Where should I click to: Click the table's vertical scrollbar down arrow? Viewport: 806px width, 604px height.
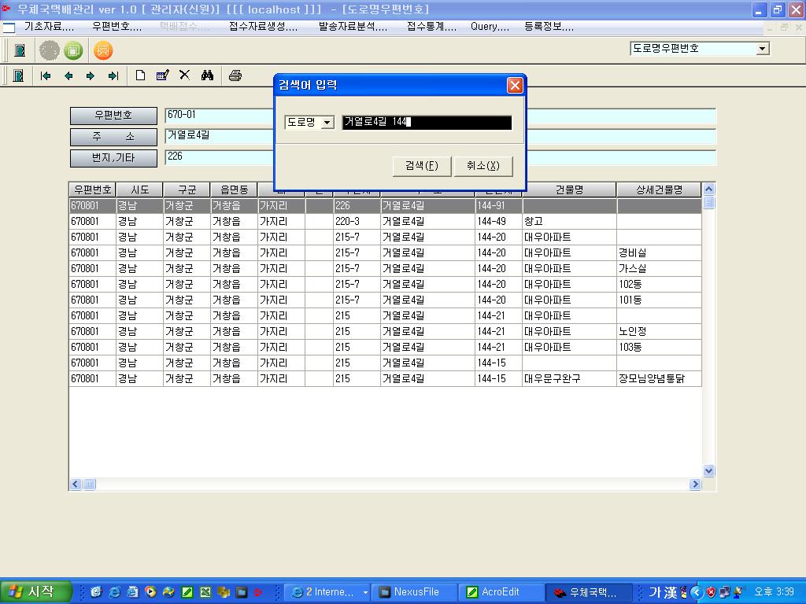(x=708, y=470)
